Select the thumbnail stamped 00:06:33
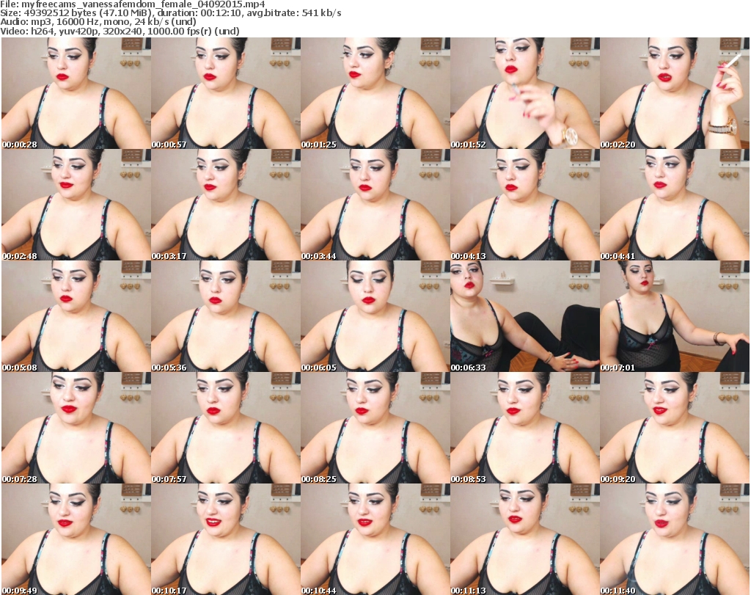This screenshot has width=751, height=595. point(525,316)
